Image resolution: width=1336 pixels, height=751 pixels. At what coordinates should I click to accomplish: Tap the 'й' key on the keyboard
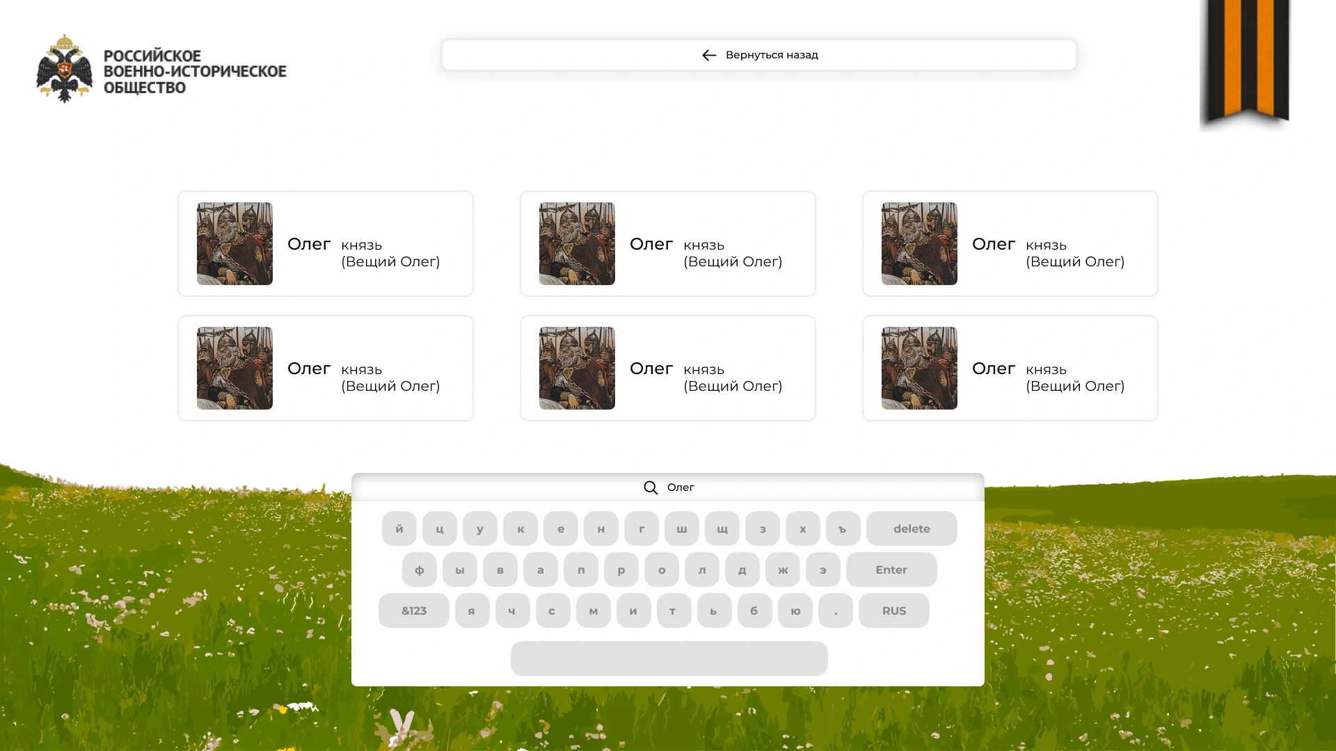point(399,528)
